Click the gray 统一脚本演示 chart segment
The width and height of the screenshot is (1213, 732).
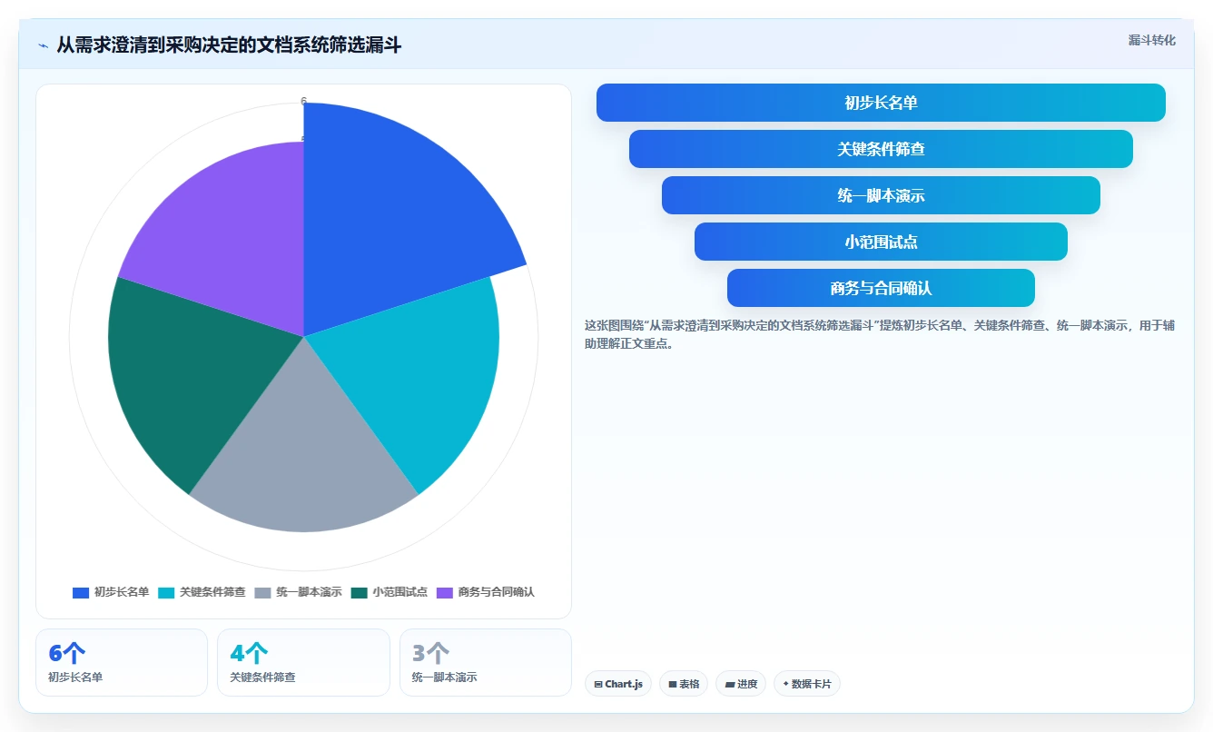pos(304,454)
